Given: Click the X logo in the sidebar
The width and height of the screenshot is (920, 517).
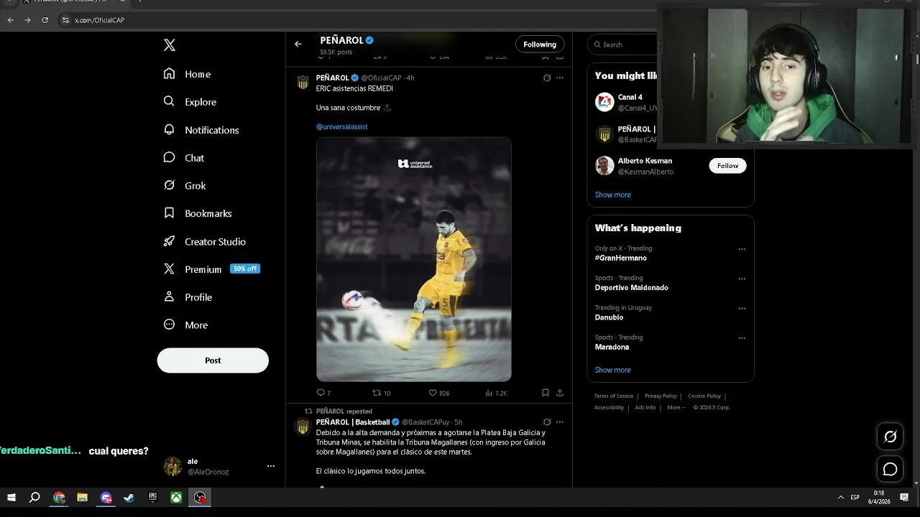Looking at the screenshot, I should click(170, 45).
